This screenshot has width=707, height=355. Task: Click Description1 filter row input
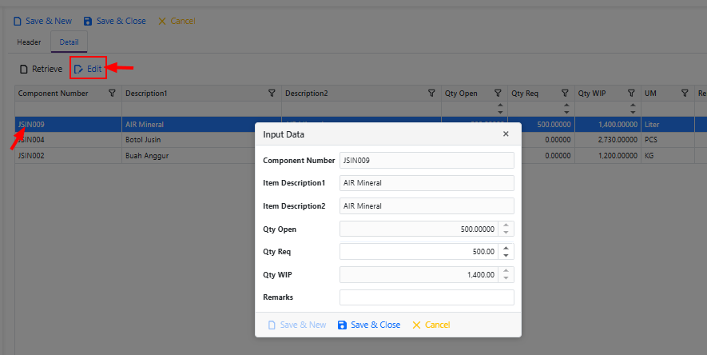pos(201,109)
